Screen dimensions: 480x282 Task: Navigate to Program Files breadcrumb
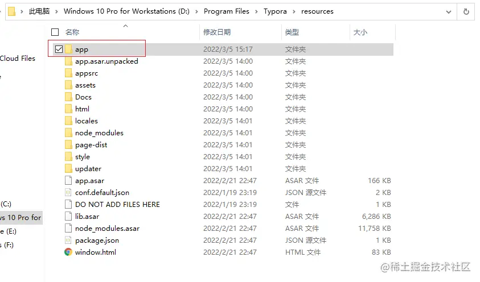tap(227, 11)
